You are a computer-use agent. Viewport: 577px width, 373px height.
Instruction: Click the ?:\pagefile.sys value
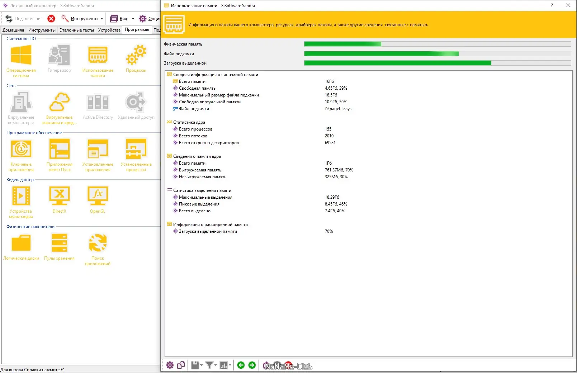point(338,109)
